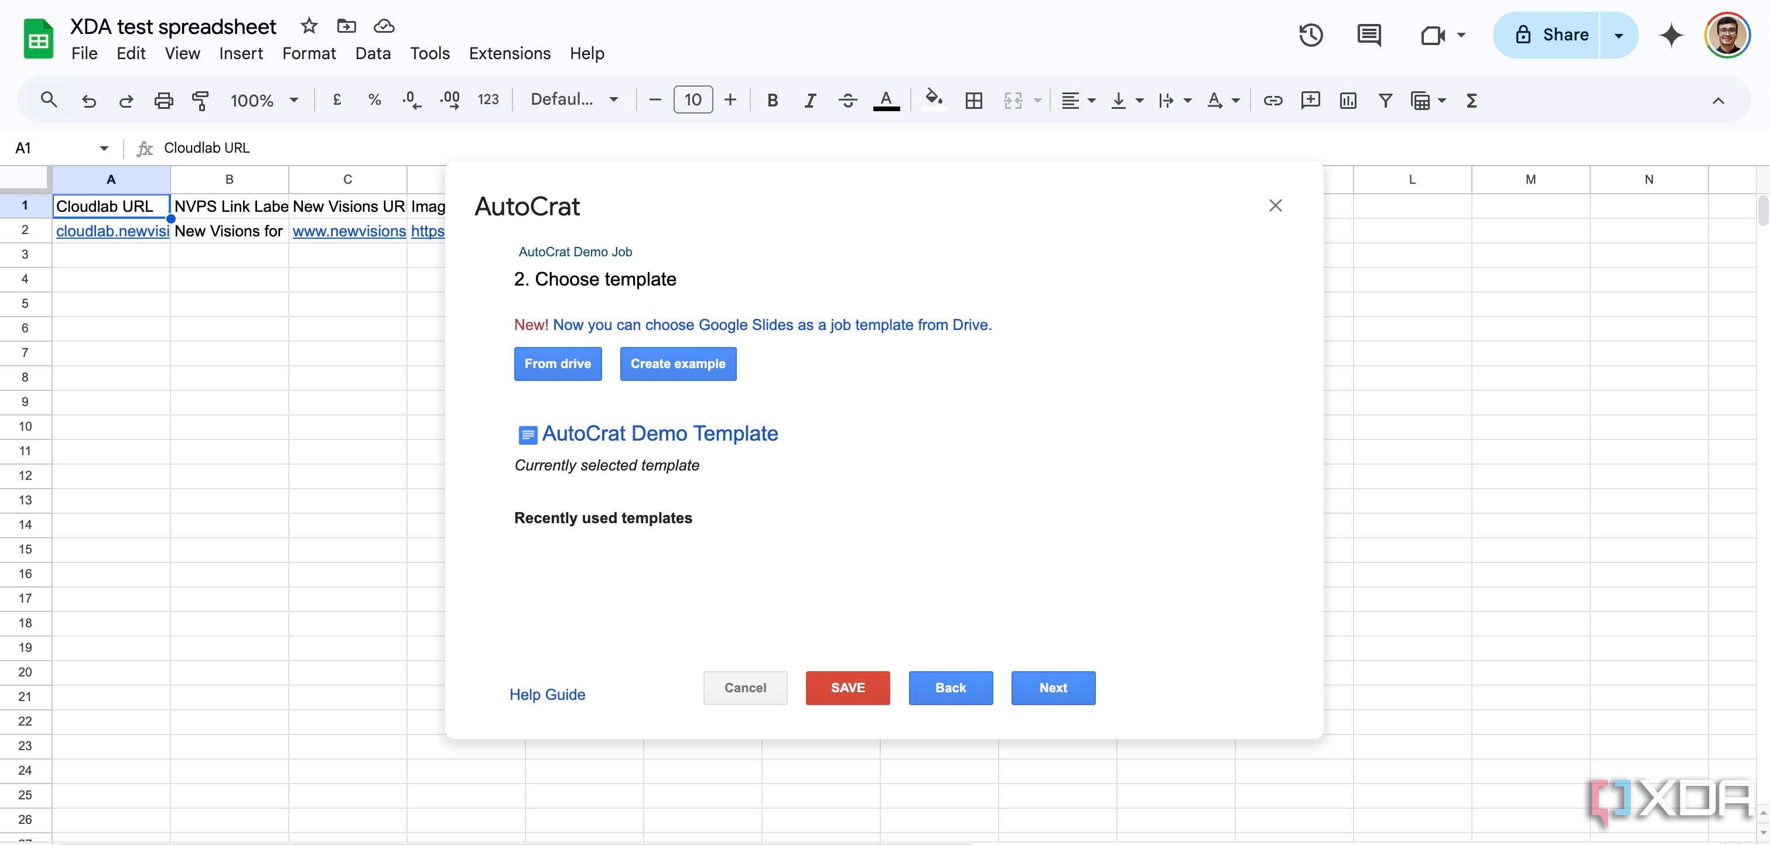The image size is (1770, 845).
Task: Activate the paint format tool
Action: click(x=201, y=101)
